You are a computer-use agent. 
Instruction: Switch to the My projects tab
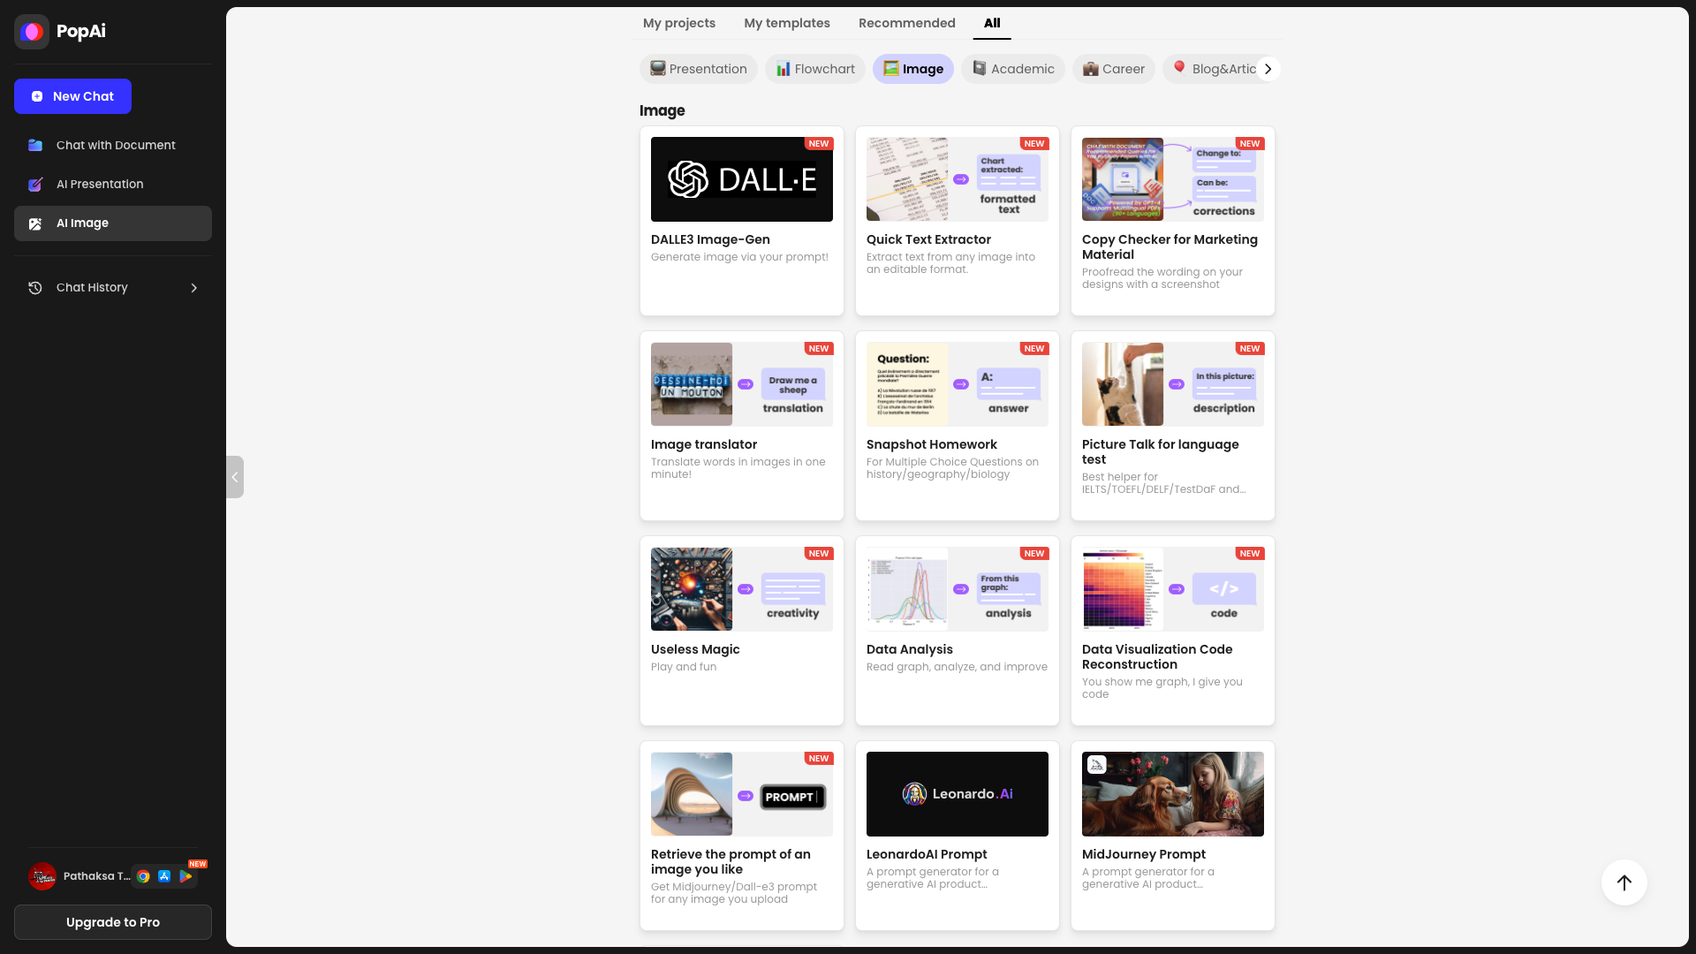[x=678, y=23]
